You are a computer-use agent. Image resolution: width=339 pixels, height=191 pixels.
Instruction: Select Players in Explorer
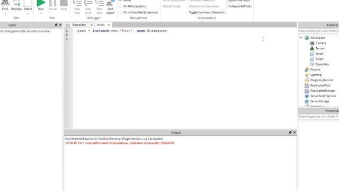pos(315,70)
